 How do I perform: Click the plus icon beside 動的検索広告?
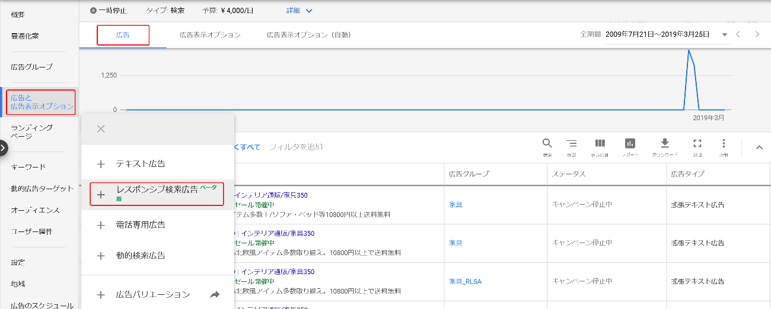pyautogui.click(x=101, y=256)
